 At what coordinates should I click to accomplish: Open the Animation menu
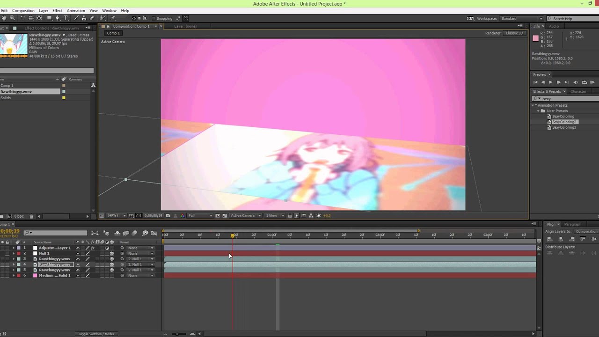pos(76,10)
